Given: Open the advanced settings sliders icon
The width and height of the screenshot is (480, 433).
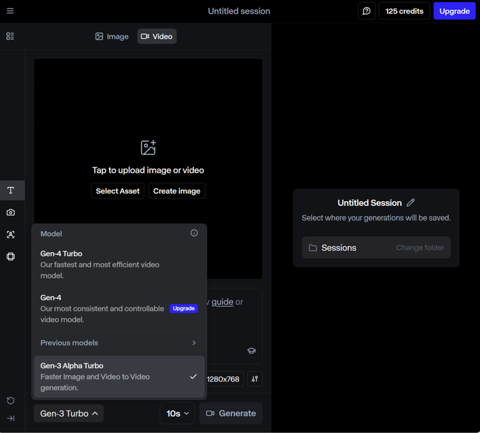Looking at the screenshot, I should tap(254, 379).
